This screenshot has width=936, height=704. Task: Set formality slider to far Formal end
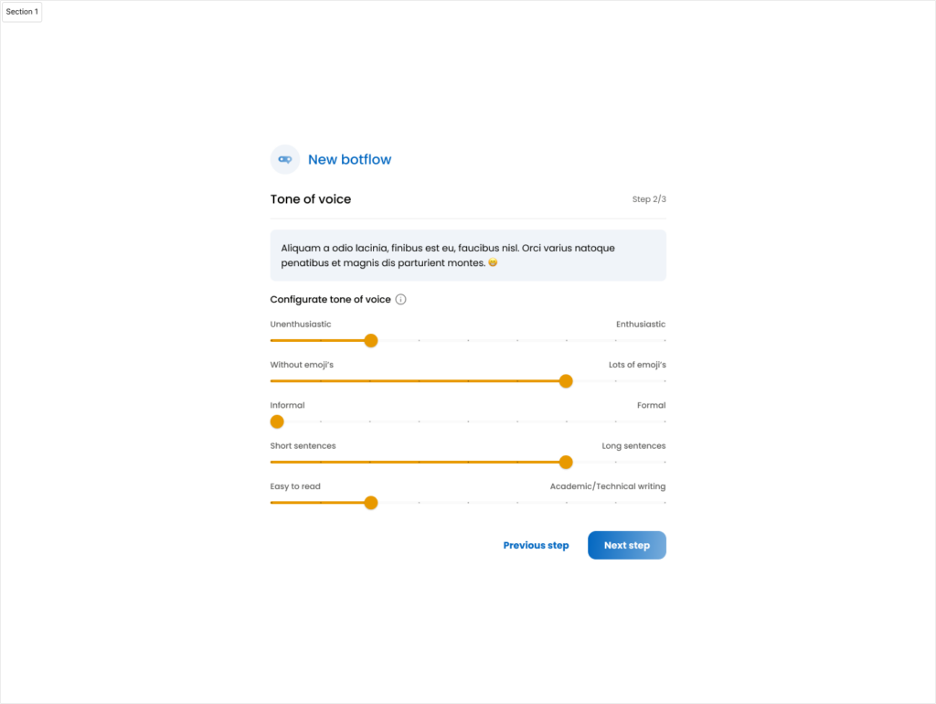pos(665,421)
